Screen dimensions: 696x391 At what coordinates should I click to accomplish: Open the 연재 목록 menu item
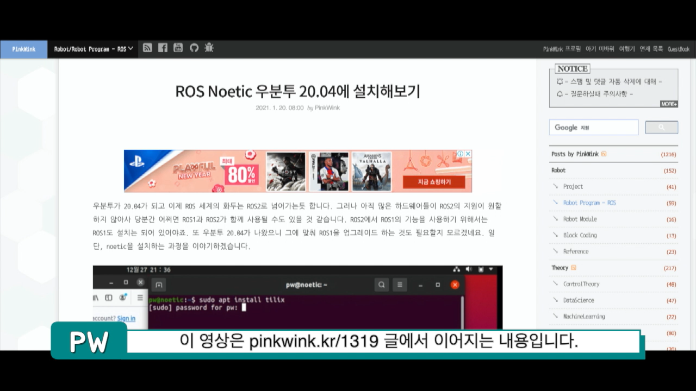[651, 49]
